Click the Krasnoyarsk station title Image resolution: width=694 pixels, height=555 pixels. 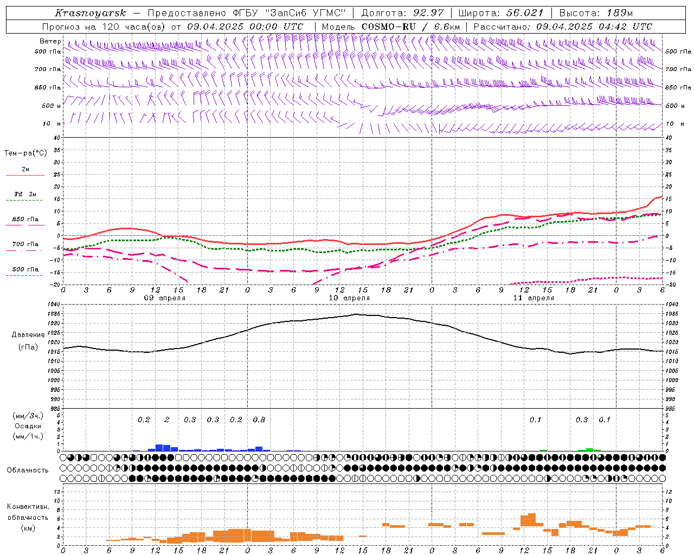(x=91, y=13)
